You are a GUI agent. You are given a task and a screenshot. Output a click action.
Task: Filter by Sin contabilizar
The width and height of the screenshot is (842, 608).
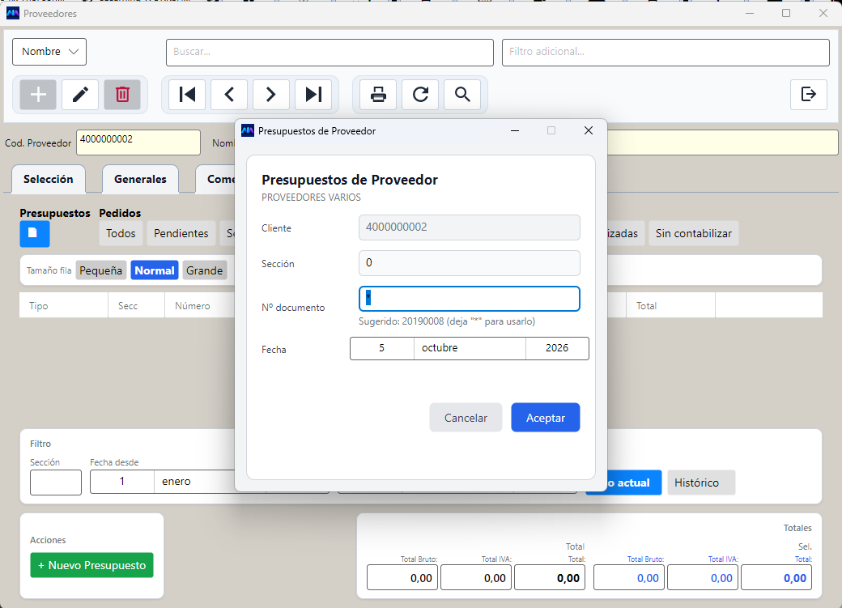point(693,233)
